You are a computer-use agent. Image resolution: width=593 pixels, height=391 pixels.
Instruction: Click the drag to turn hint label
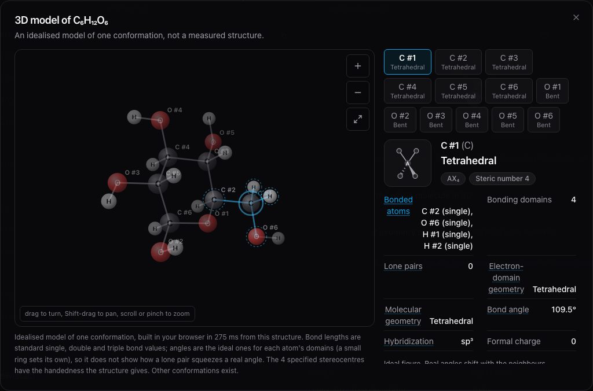[107, 313]
